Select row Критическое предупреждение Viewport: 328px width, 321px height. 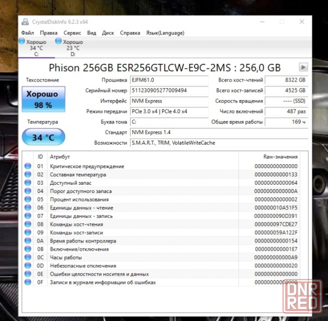(x=161, y=166)
